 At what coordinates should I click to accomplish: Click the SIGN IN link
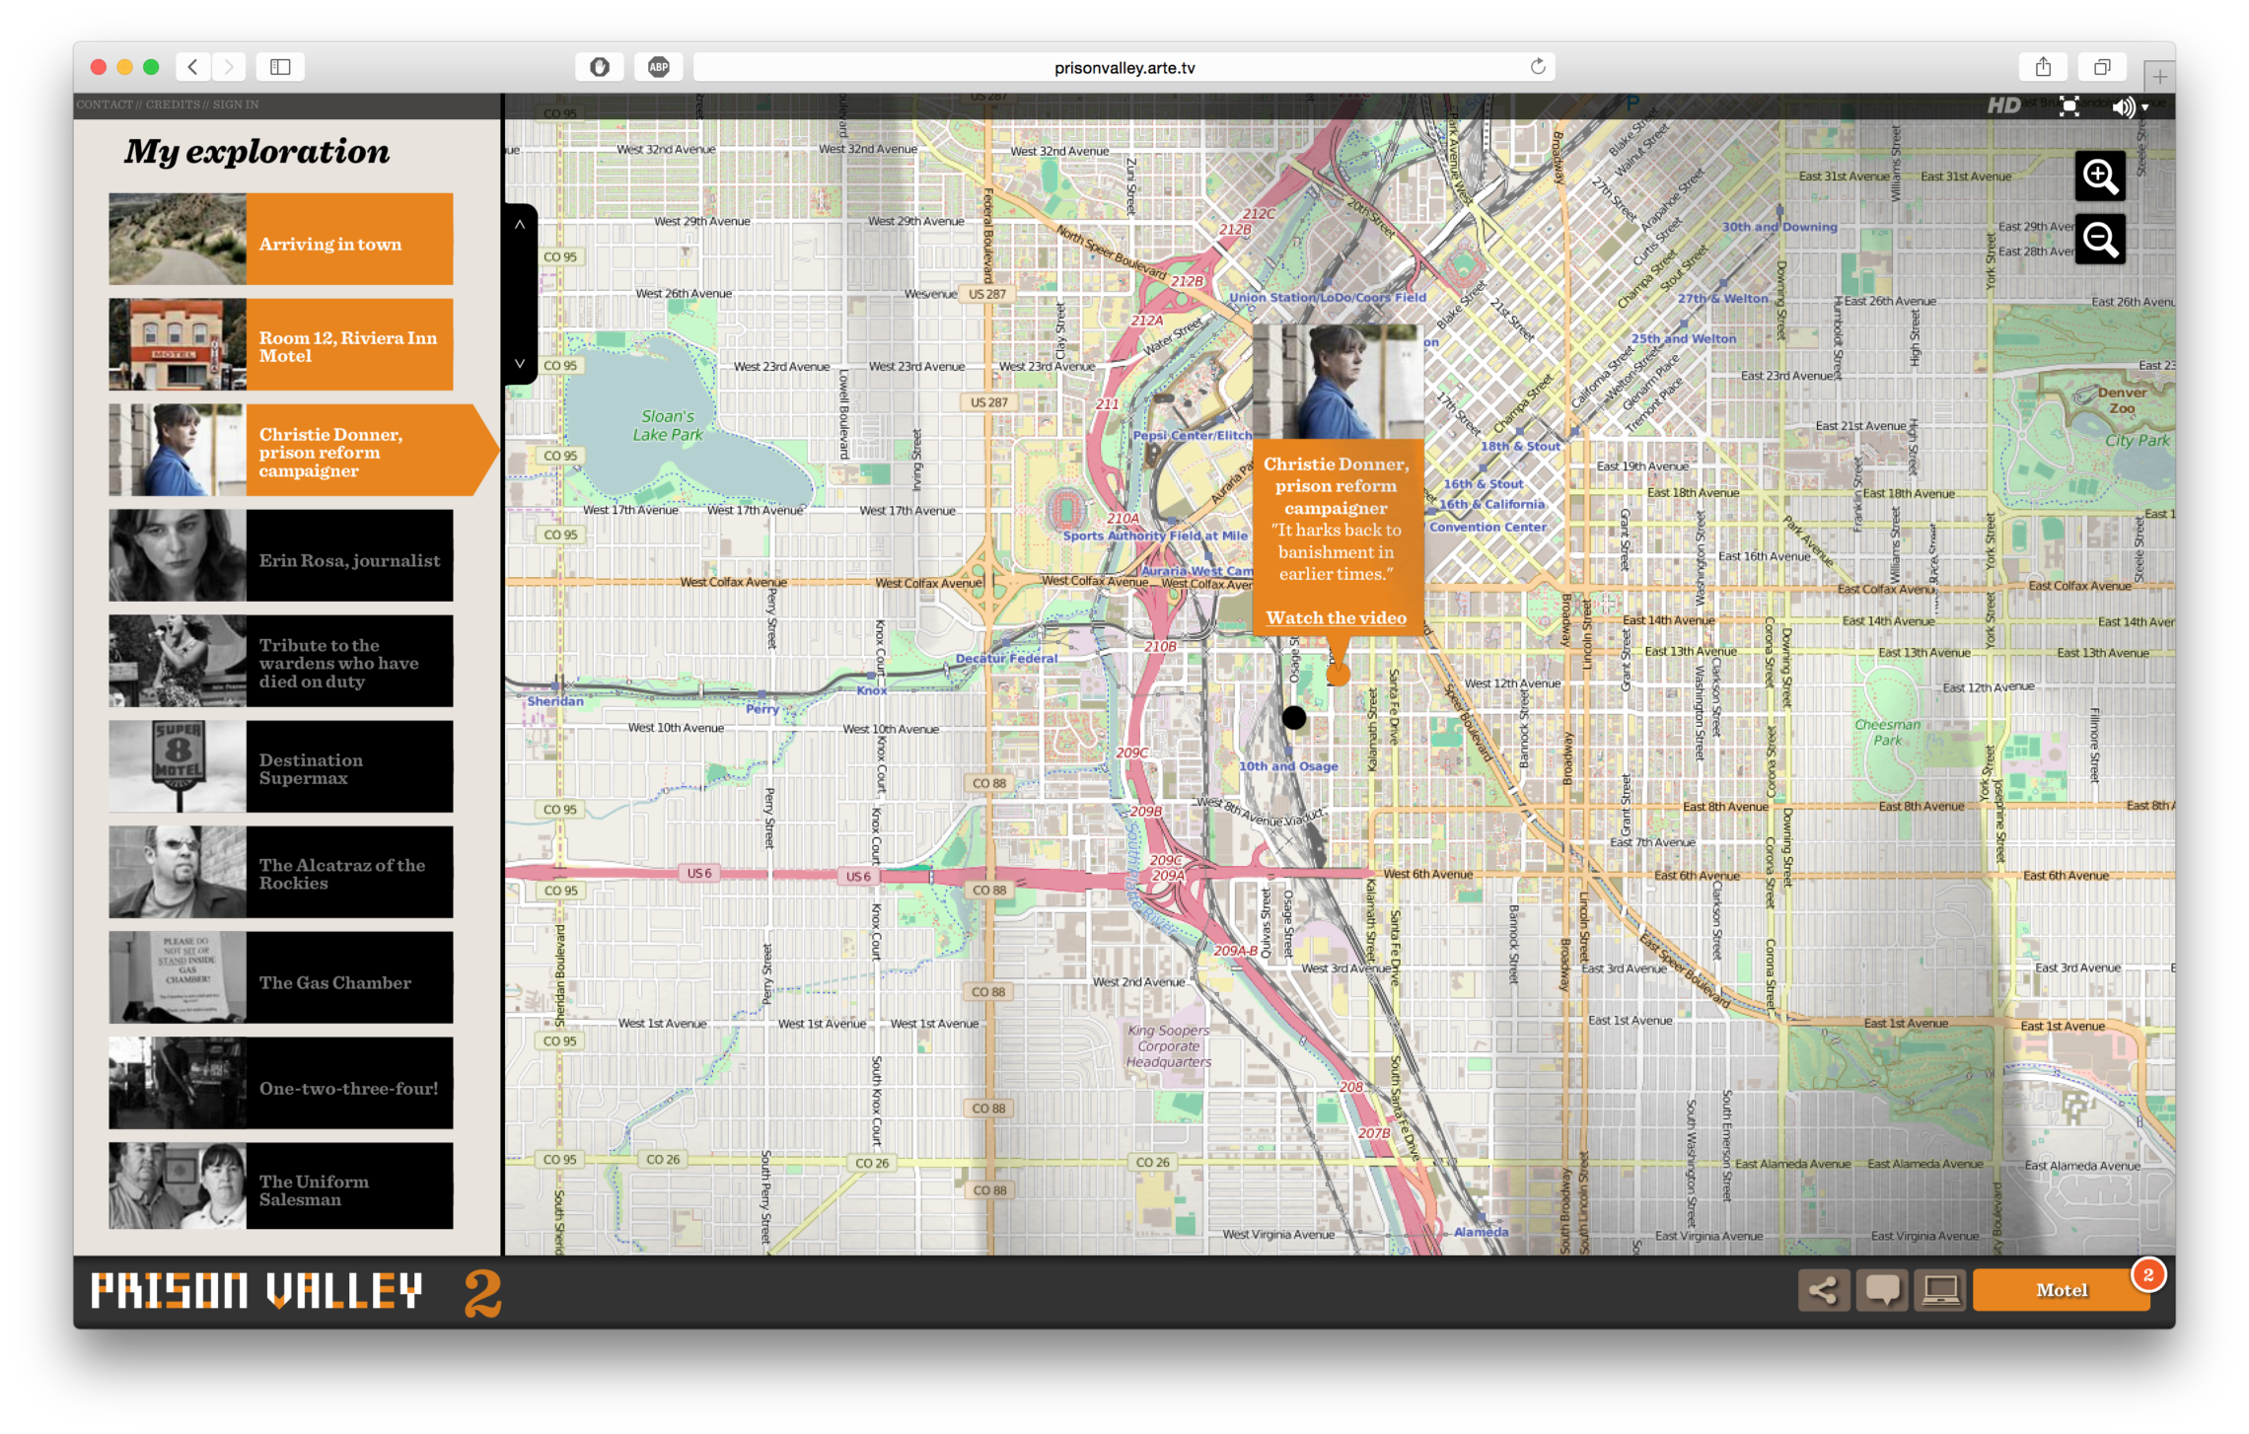point(236,105)
